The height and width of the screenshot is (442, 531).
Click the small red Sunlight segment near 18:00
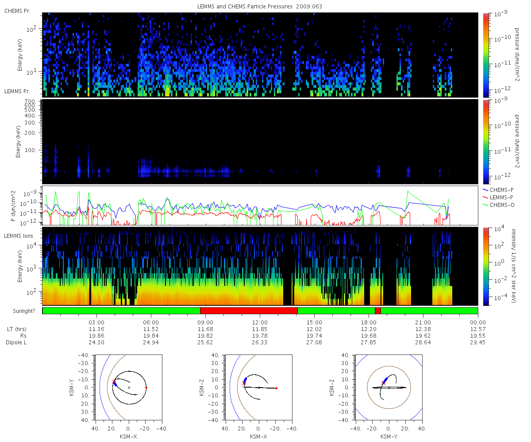pos(377,311)
